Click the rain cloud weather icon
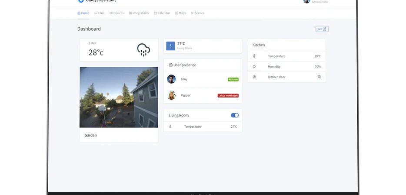This screenshot has width=406, height=195. (143, 49)
